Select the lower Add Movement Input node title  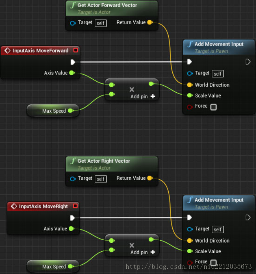pos(219,200)
